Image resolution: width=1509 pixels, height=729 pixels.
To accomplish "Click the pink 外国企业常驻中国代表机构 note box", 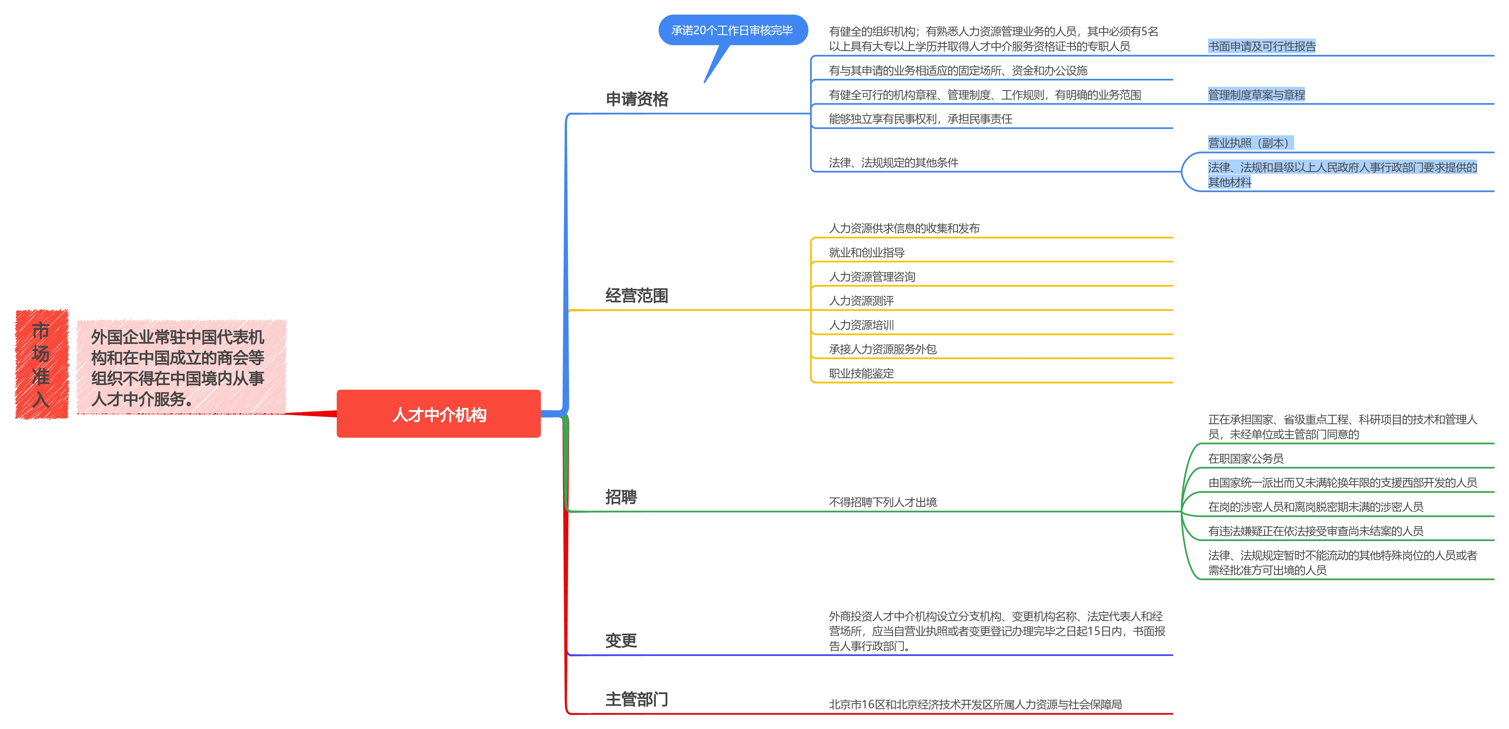I will click(x=181, y=367).
